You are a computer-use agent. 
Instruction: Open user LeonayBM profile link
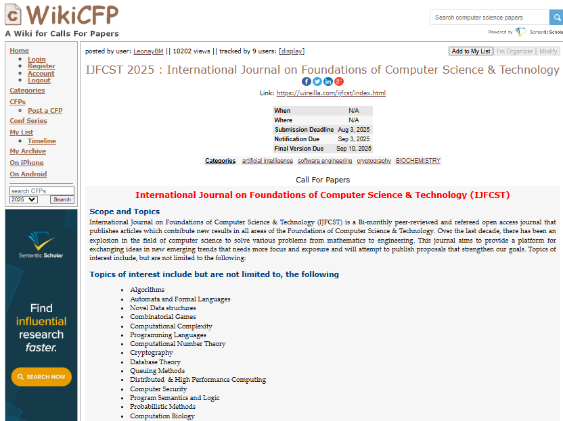(148, 51)
